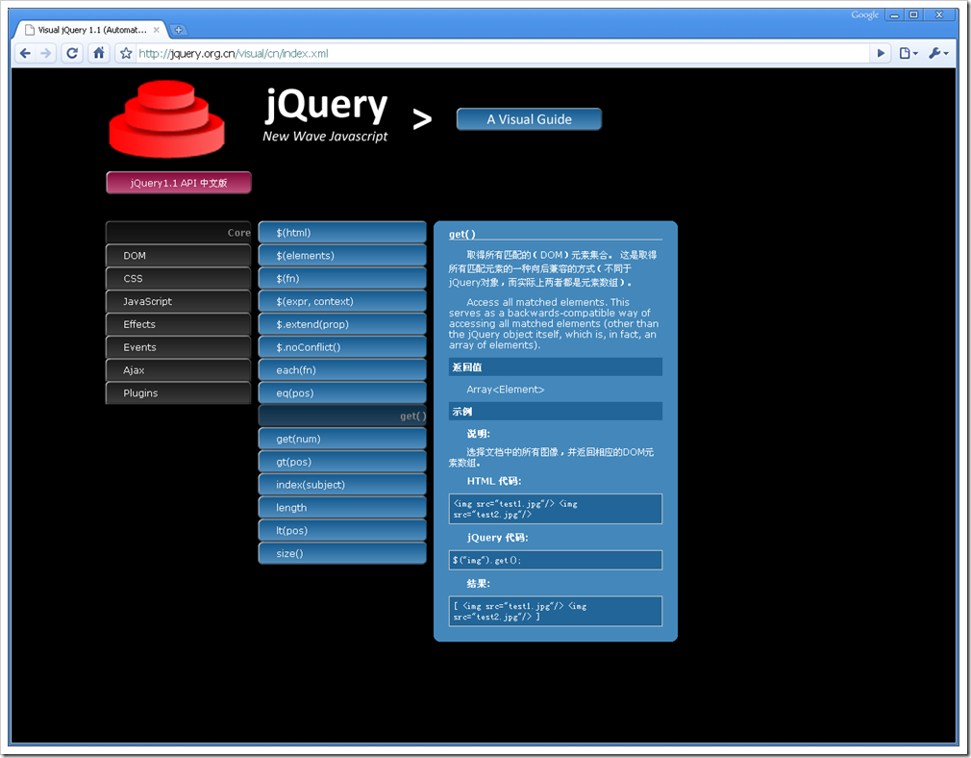Screen dimensions: 971x758
Task: Select the DOM category
Action: pos(179,255)
